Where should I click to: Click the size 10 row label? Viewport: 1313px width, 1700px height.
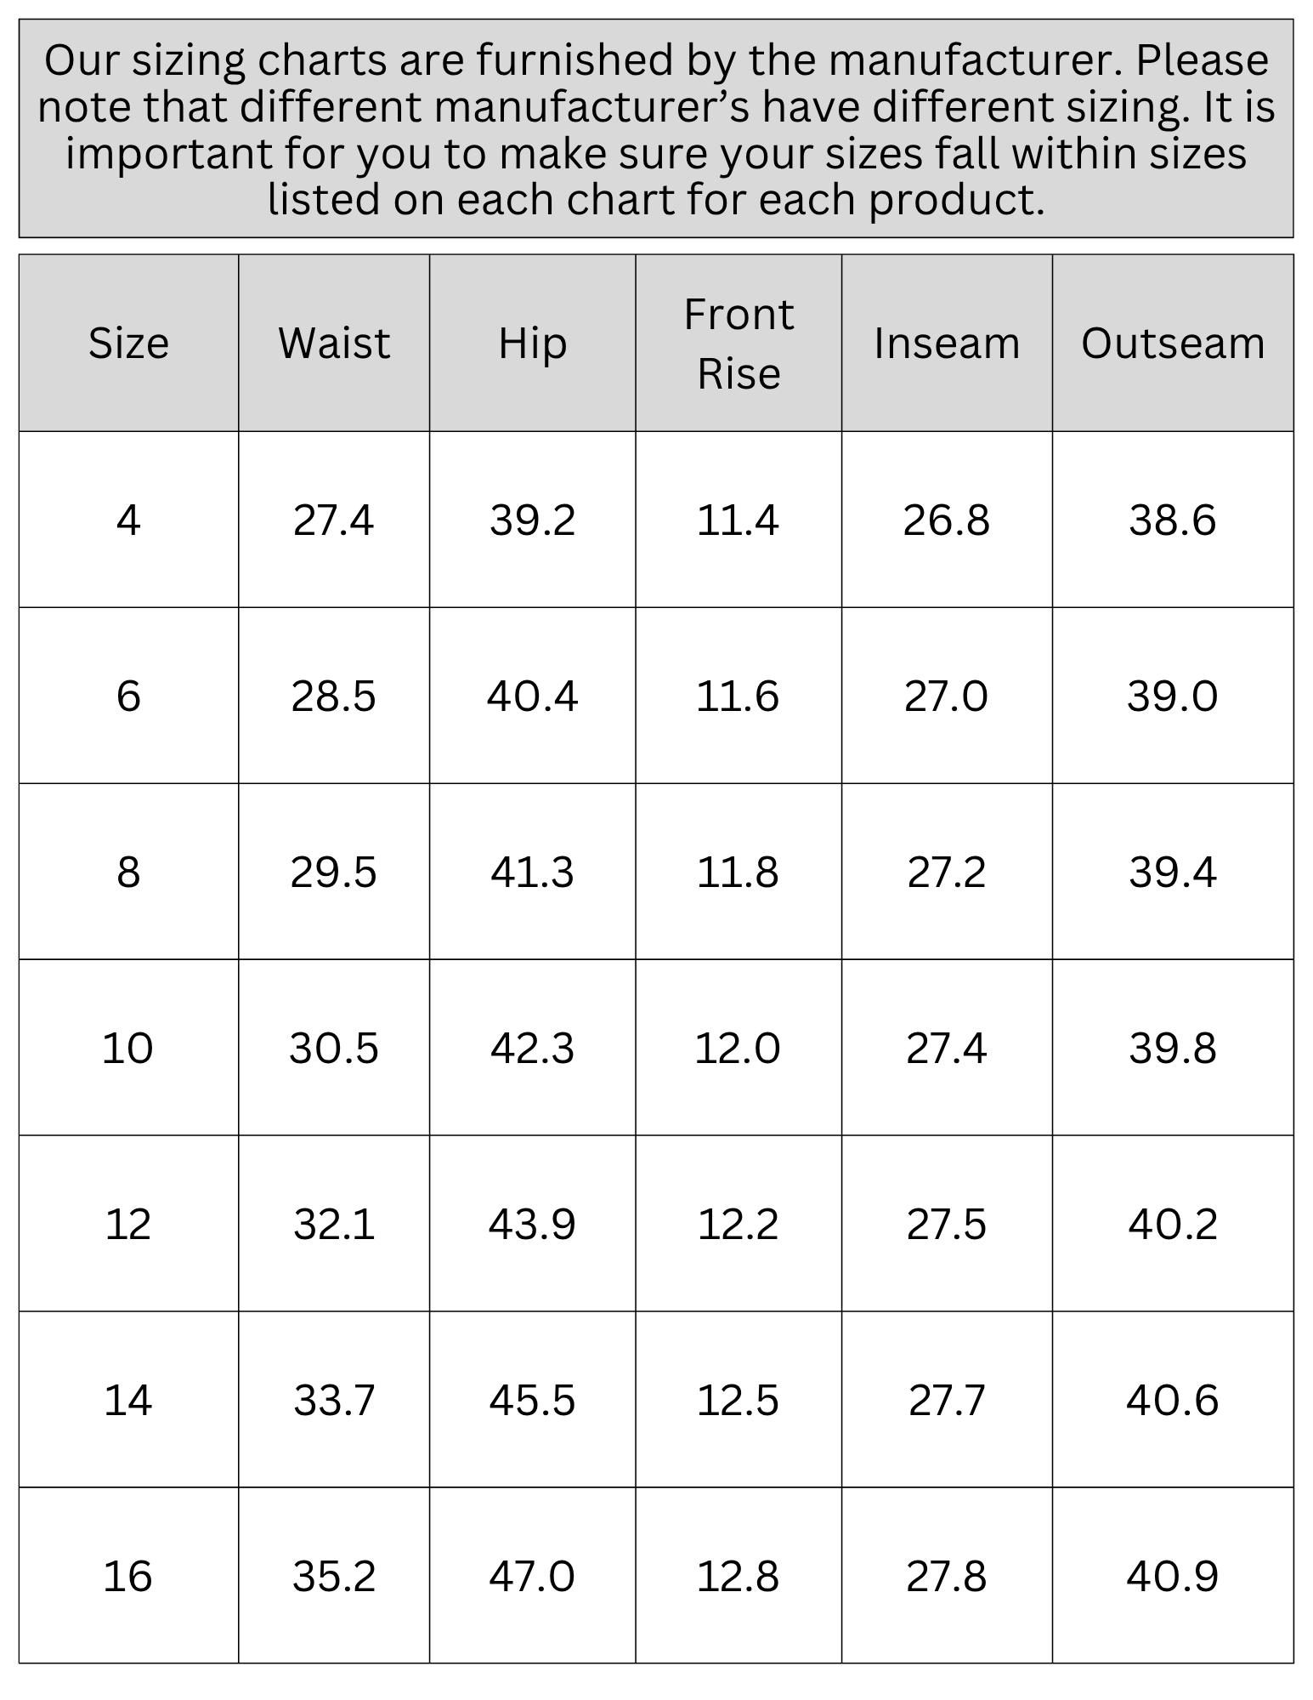click(x=128, y=1048)
